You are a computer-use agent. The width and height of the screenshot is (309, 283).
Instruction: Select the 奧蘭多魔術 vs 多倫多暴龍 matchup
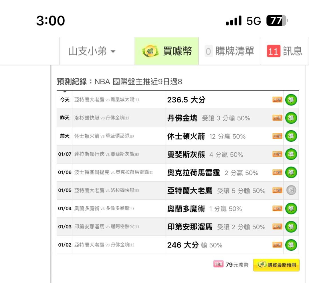point(104,209)
